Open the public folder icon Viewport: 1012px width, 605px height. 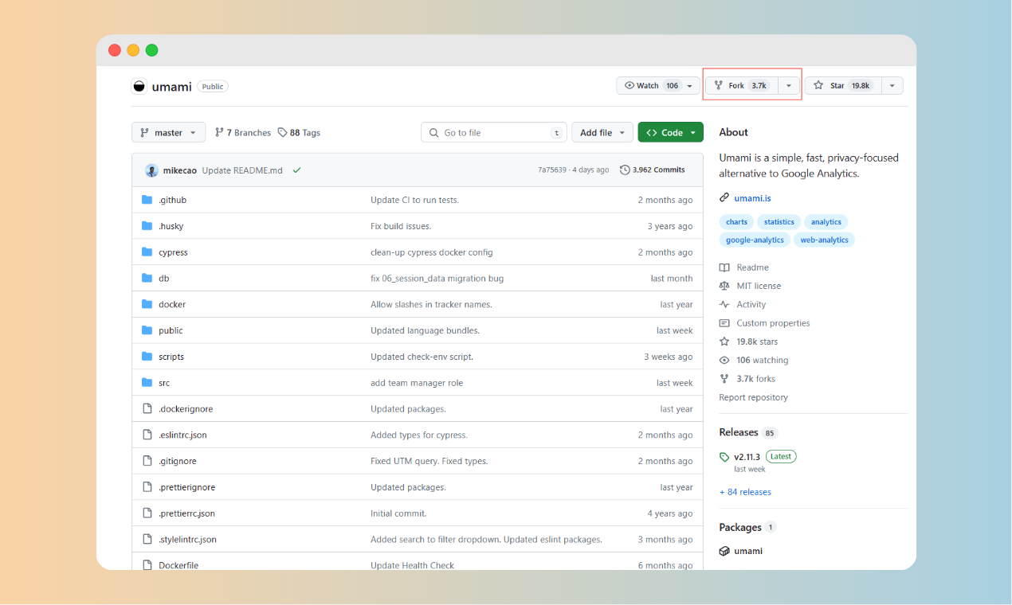click(x=147, y=330)
